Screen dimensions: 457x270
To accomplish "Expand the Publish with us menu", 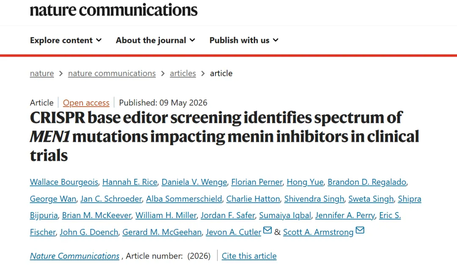I will [x=244, y=40].
